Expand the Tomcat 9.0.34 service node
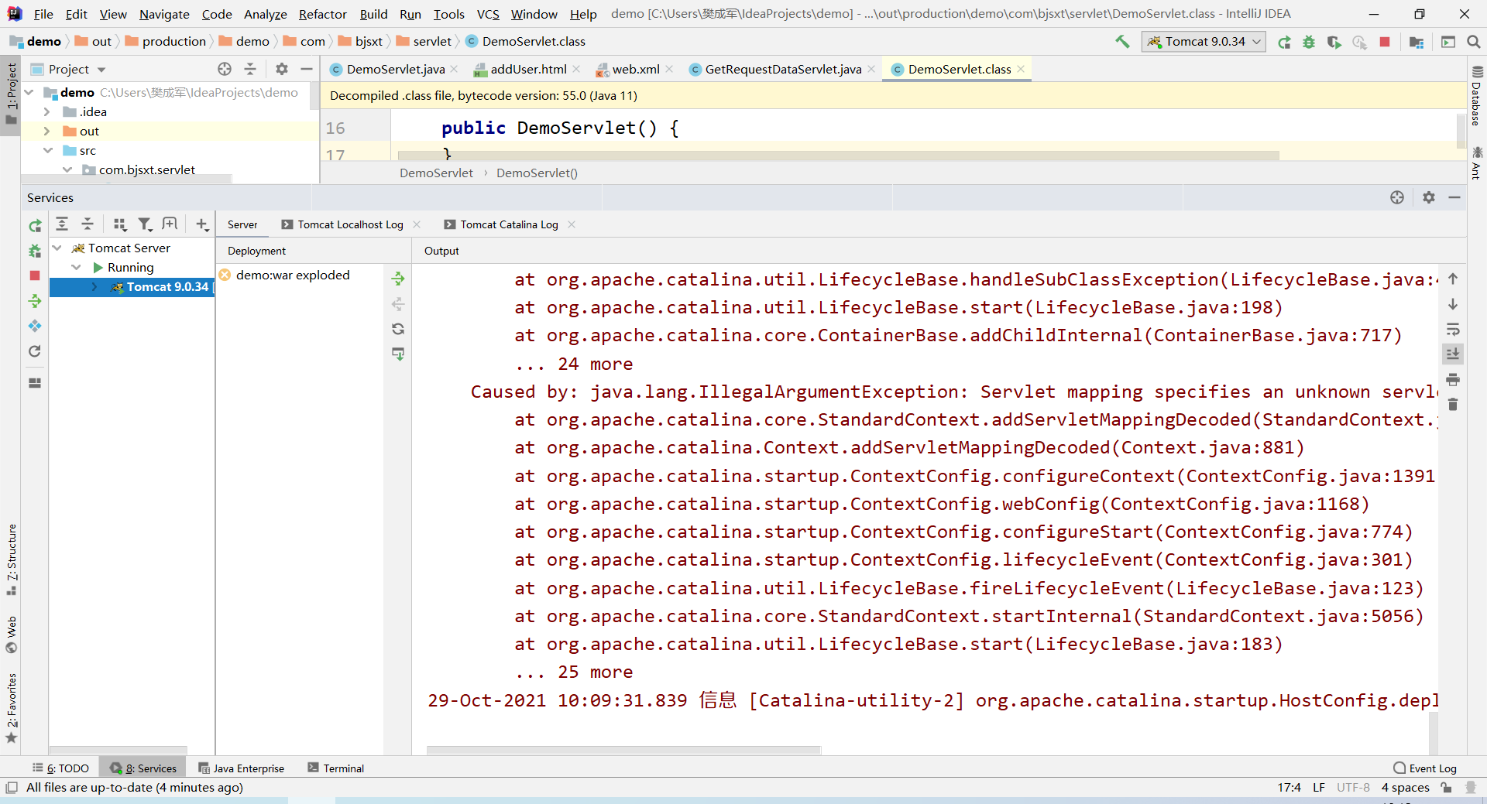Viewport: 1487px width, 804px height. 94,286
